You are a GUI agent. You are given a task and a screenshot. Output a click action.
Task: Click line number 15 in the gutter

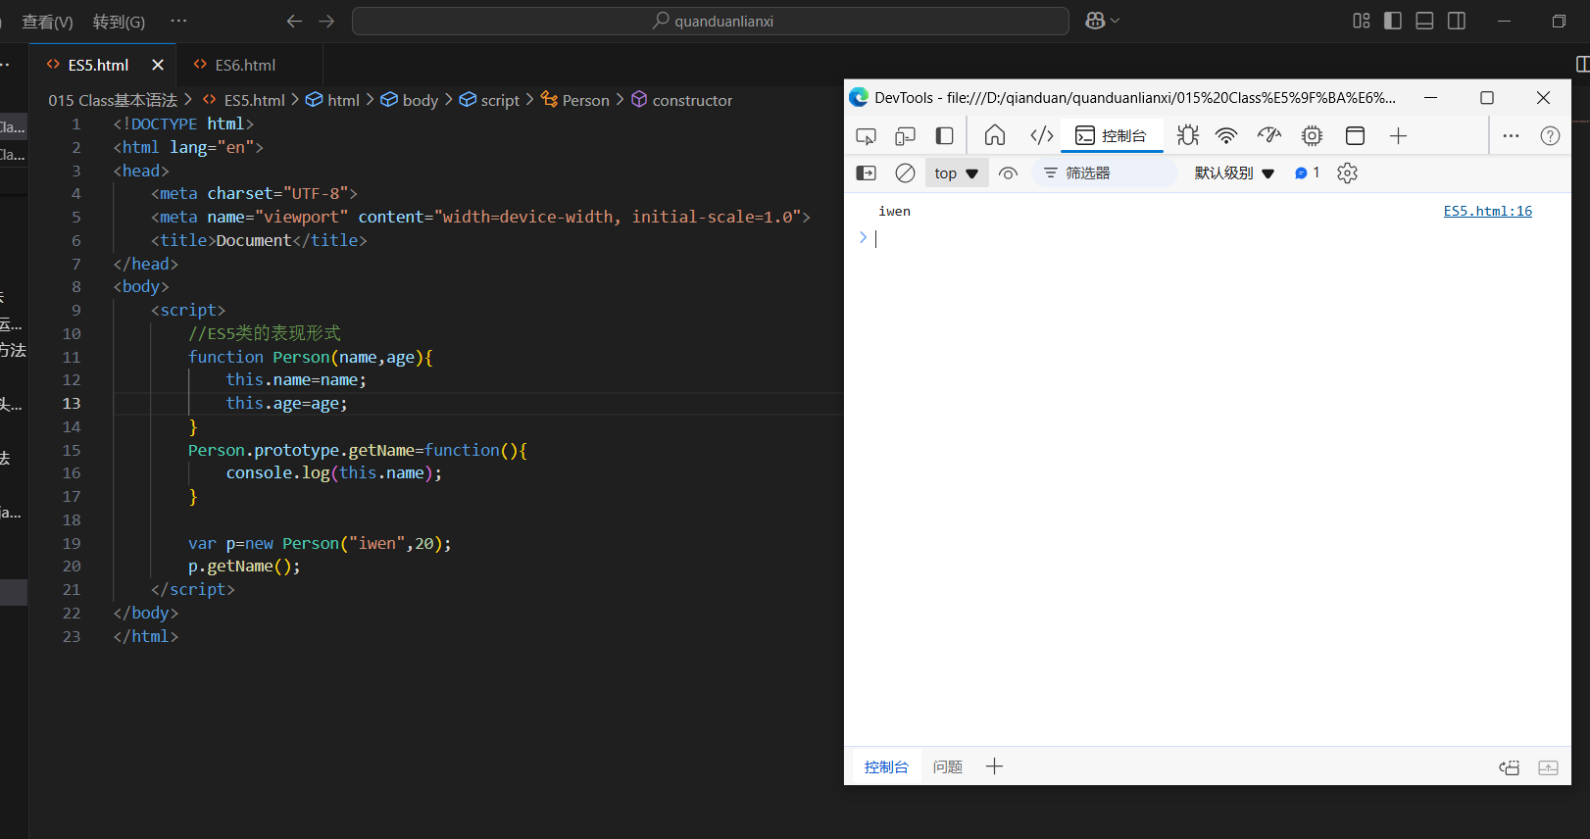coord(72,450)
